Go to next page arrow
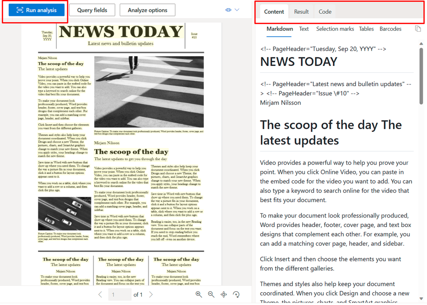 tap(151, 294)
